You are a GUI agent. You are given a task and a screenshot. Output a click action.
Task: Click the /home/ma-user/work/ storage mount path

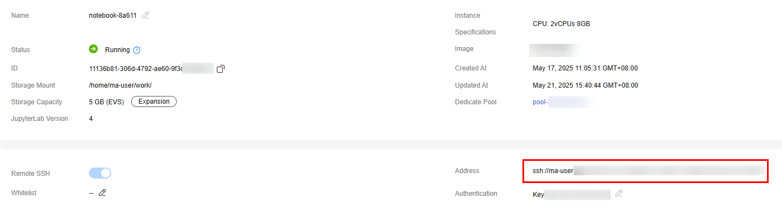tap(120, 85)
